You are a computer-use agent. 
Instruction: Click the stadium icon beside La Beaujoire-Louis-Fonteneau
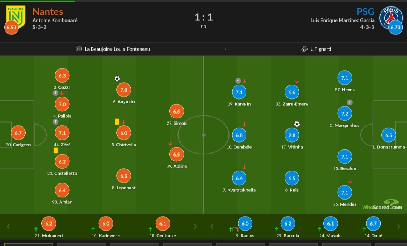[79, 49]
